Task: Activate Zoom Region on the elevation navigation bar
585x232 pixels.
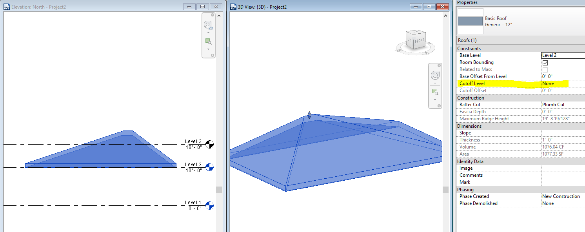Action: (x=208, y=41)
